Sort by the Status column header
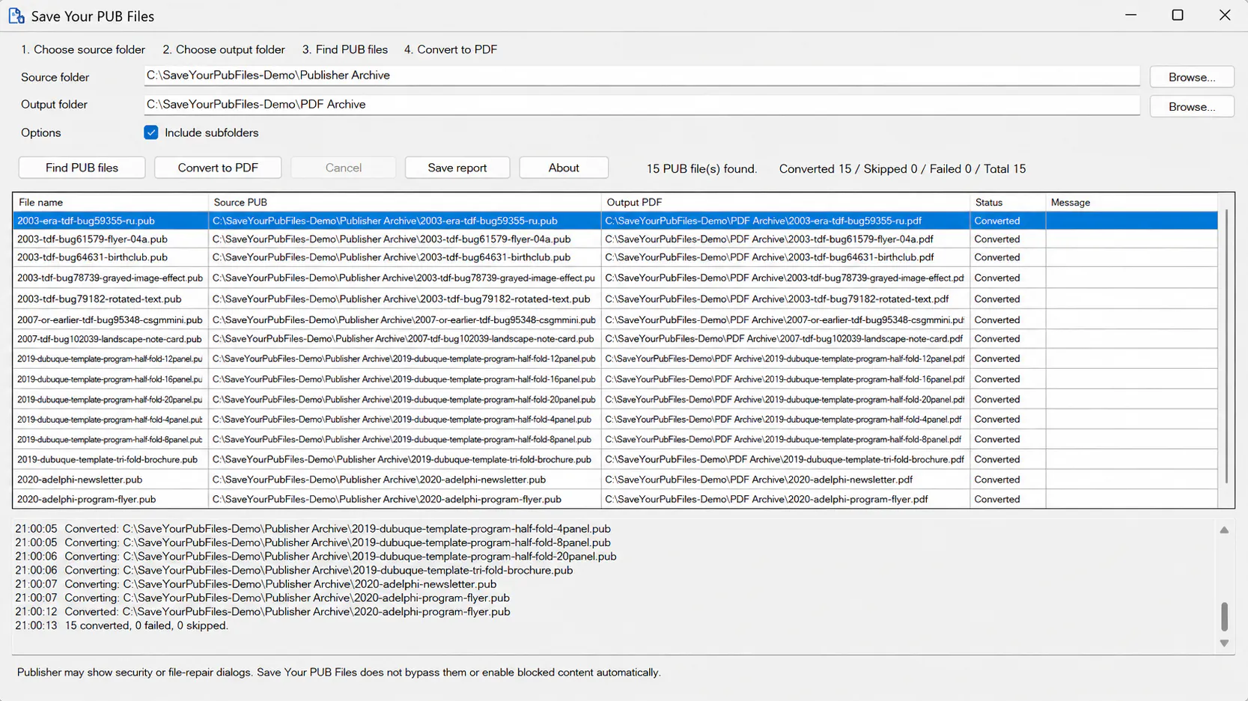The height and width of the screenshot is (701, 1248). [1008, 202]
